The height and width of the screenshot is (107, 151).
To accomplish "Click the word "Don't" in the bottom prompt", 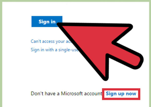I will 37,93.
